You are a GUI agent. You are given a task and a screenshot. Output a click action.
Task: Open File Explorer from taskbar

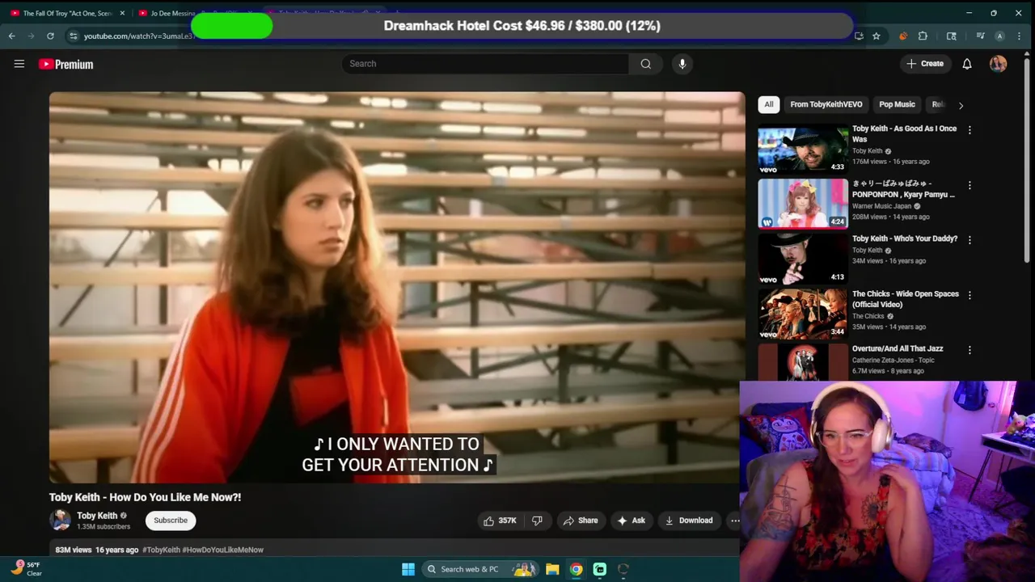tap(552, 569)
